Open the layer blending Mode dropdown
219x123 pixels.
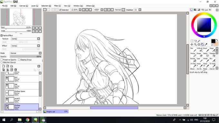click(x=40, y=53)
